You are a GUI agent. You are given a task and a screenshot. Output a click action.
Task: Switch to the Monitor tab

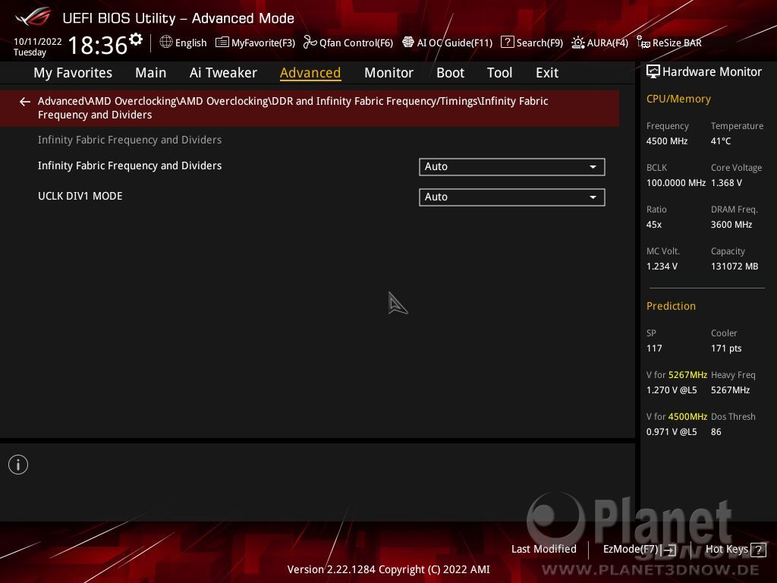388,73
